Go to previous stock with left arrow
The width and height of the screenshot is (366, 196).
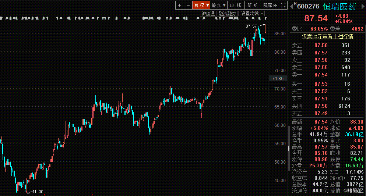click(292, 7)
